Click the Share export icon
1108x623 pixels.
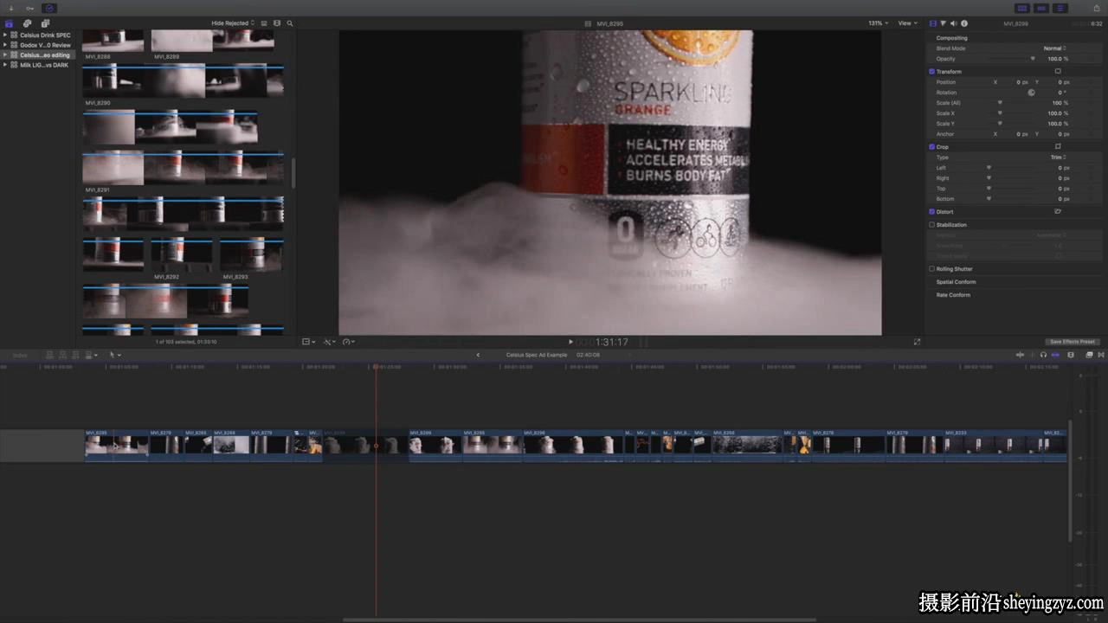[1098, 8]
